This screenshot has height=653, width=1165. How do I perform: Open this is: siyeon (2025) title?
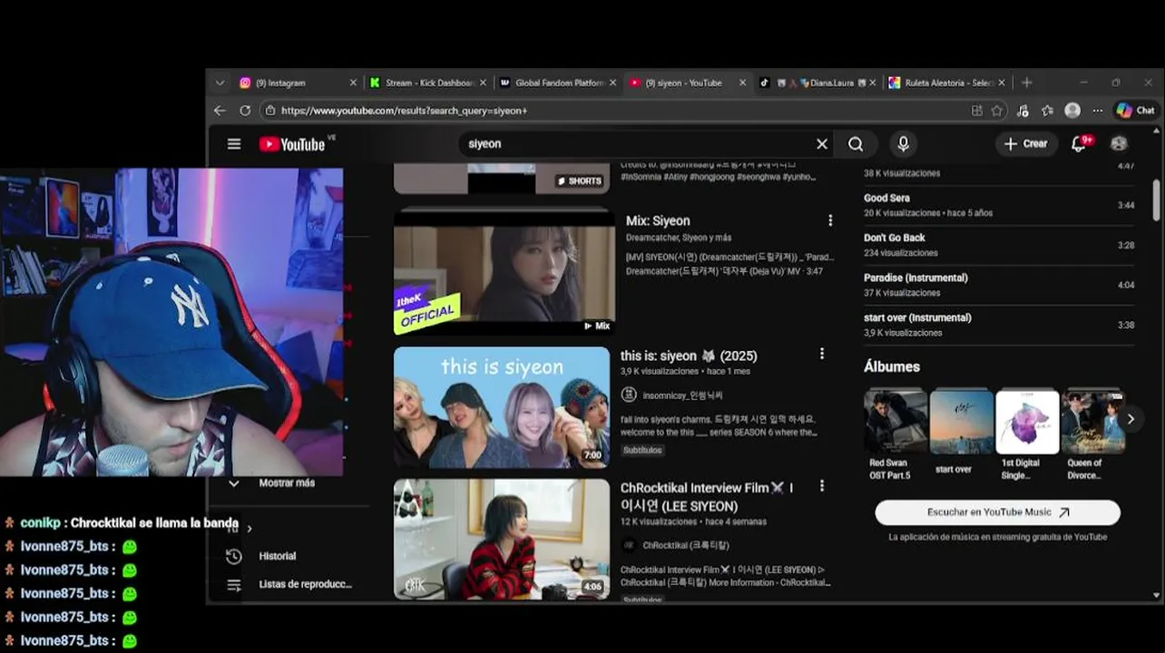(x=689, y=356)
